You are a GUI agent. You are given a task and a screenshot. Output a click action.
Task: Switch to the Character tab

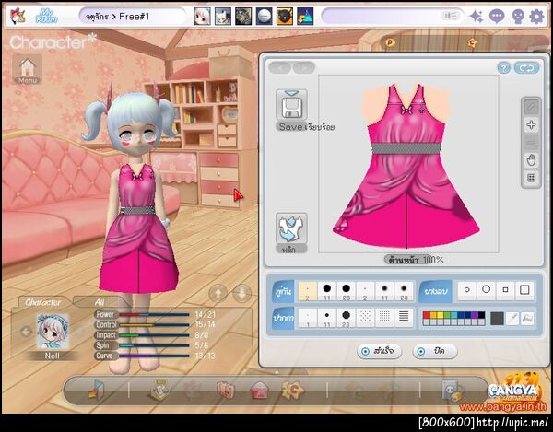coord(43,302)
